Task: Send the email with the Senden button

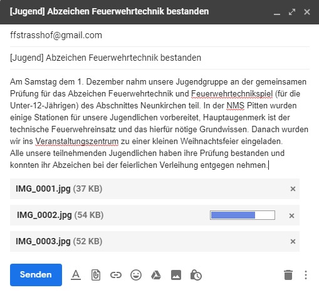Action: (x=36, y=275)
